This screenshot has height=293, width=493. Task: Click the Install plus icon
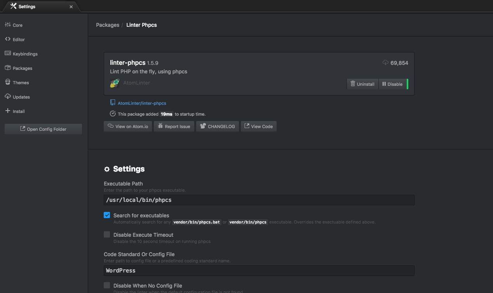(x=7, y=111)
